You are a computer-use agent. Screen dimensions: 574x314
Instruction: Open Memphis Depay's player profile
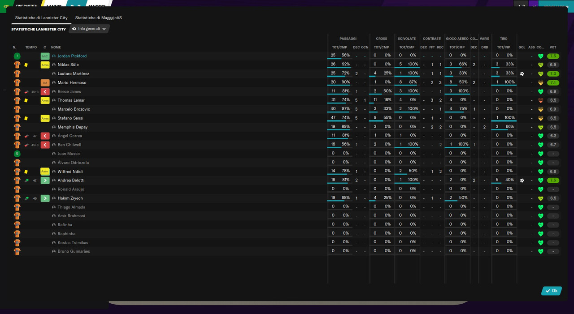(x=73, y=127)
